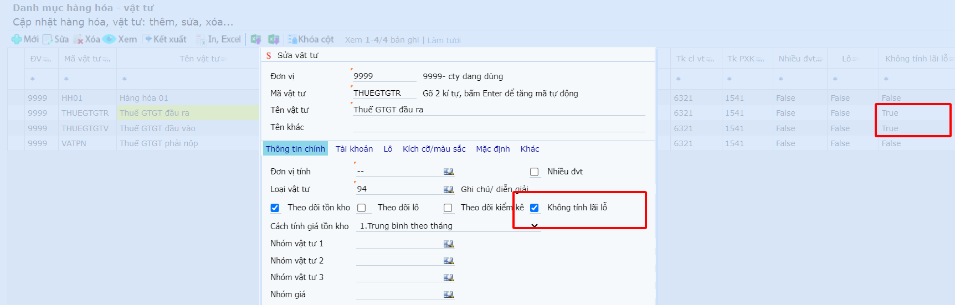The image size is (955, 305).
Task: Click the Xem (view) eye icon
Action: pos(109,39)
